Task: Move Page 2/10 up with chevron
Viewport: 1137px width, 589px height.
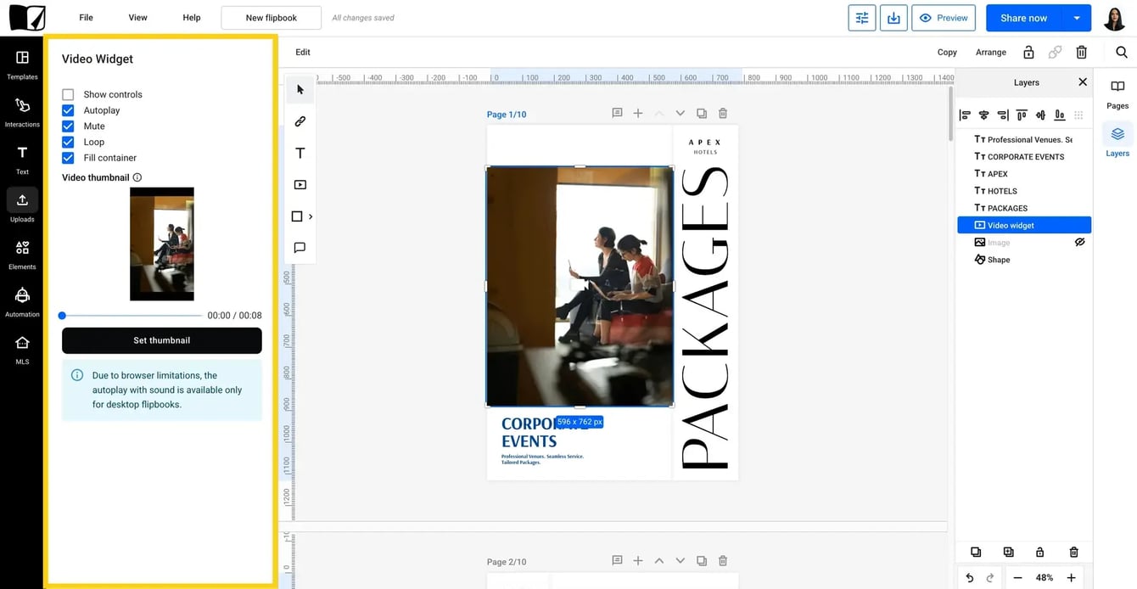Action: (x=658, y=560)
